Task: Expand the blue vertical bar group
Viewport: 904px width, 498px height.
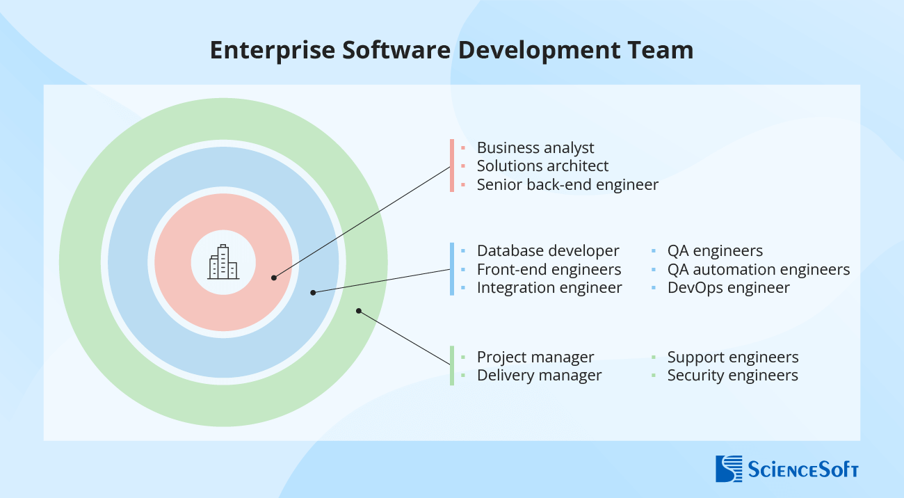Action: [453, 268]
